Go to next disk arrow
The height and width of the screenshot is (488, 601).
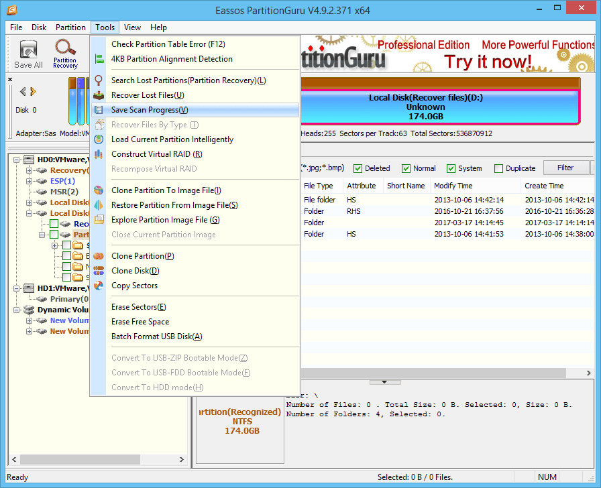[33, 92]
